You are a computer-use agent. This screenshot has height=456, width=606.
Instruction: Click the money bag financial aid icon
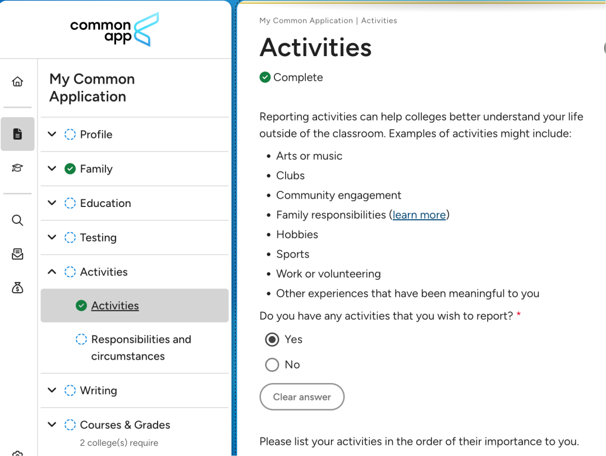click(17, 288)
